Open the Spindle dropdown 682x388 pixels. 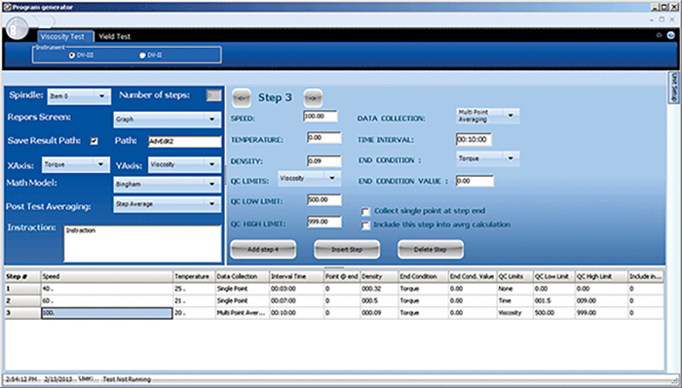[79, 96]
